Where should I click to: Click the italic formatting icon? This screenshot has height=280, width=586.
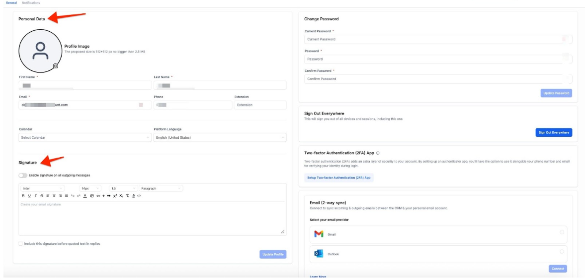(x=35, y=196)
